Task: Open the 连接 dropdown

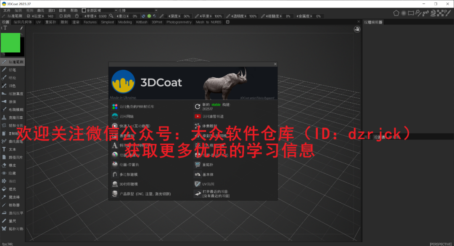Action: 137,10
